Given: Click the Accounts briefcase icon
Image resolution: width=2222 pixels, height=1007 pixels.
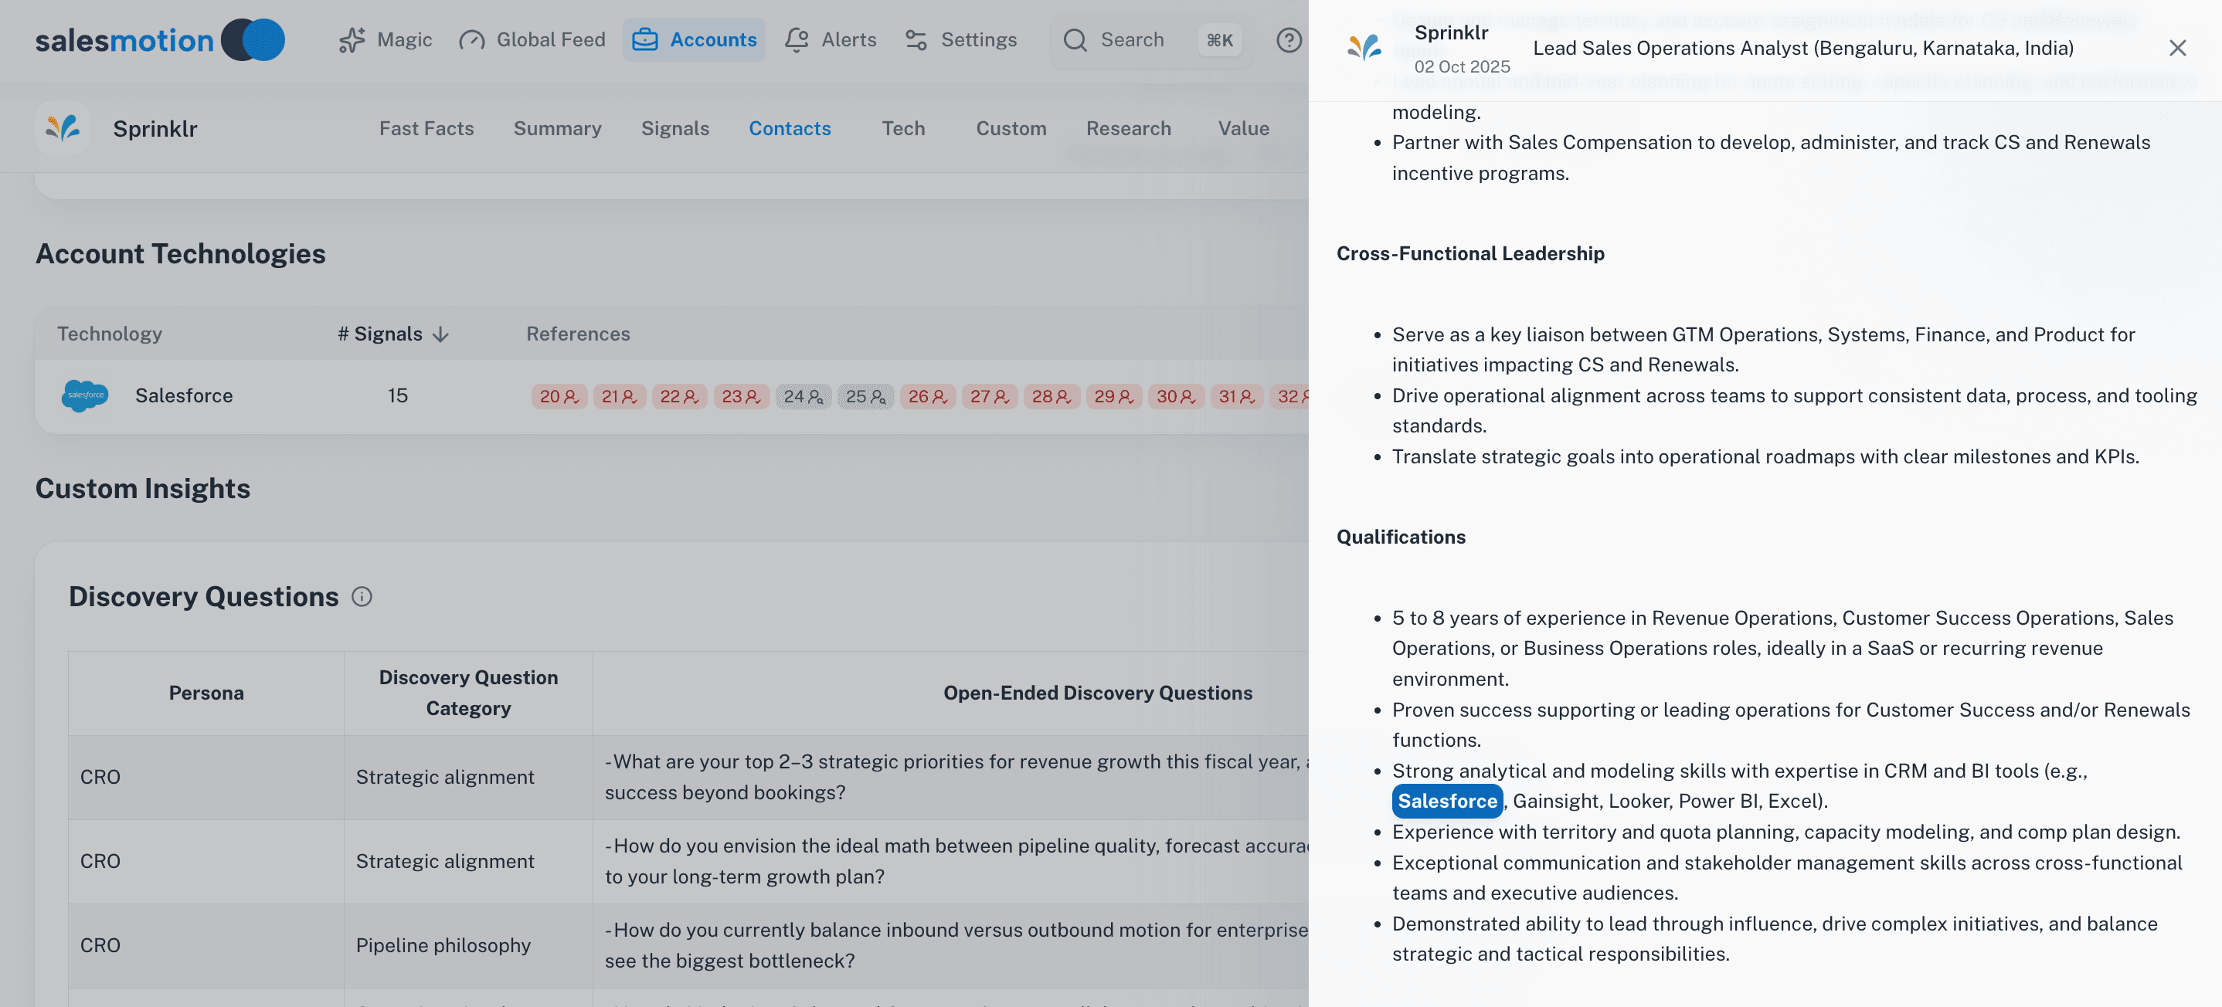Looking at the screenshot, I should [x=645, y=39].
